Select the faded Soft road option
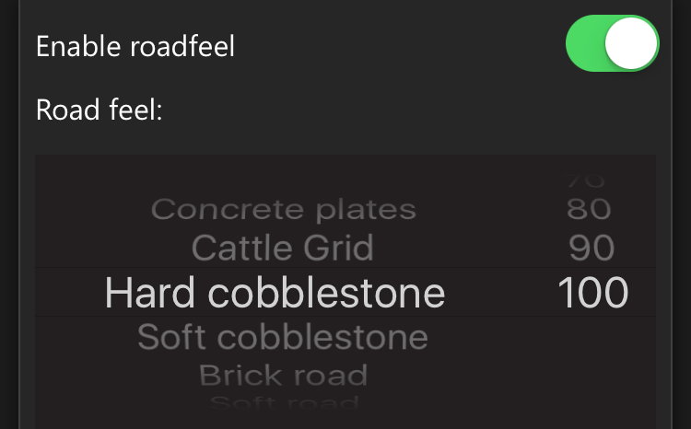Image resolution: width=691 pixels, height=429 pixels. pos(285,402)
